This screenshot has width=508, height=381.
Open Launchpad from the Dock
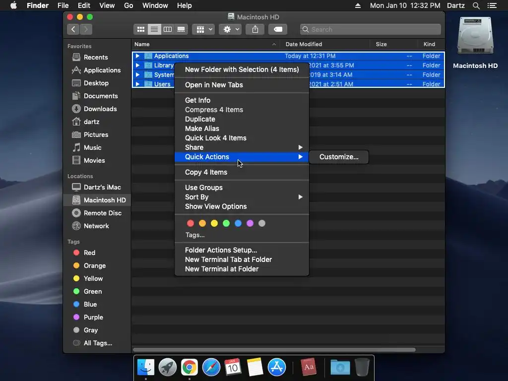pos(168,368)
